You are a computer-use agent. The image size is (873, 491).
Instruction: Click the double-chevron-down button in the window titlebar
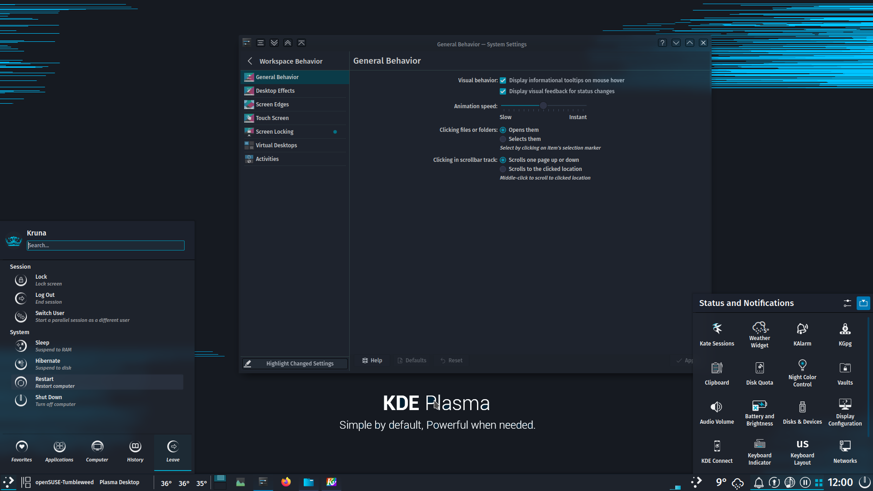[274, 43]
